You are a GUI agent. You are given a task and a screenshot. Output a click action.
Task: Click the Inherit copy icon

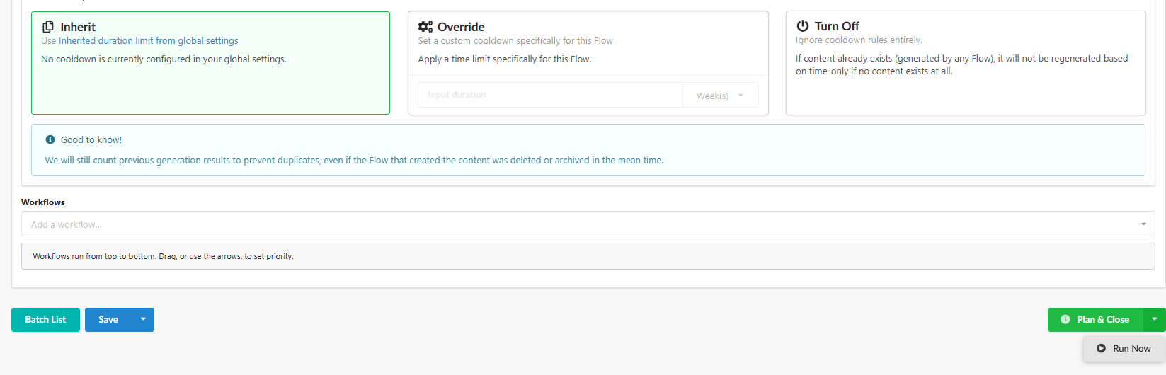(48, 27)
